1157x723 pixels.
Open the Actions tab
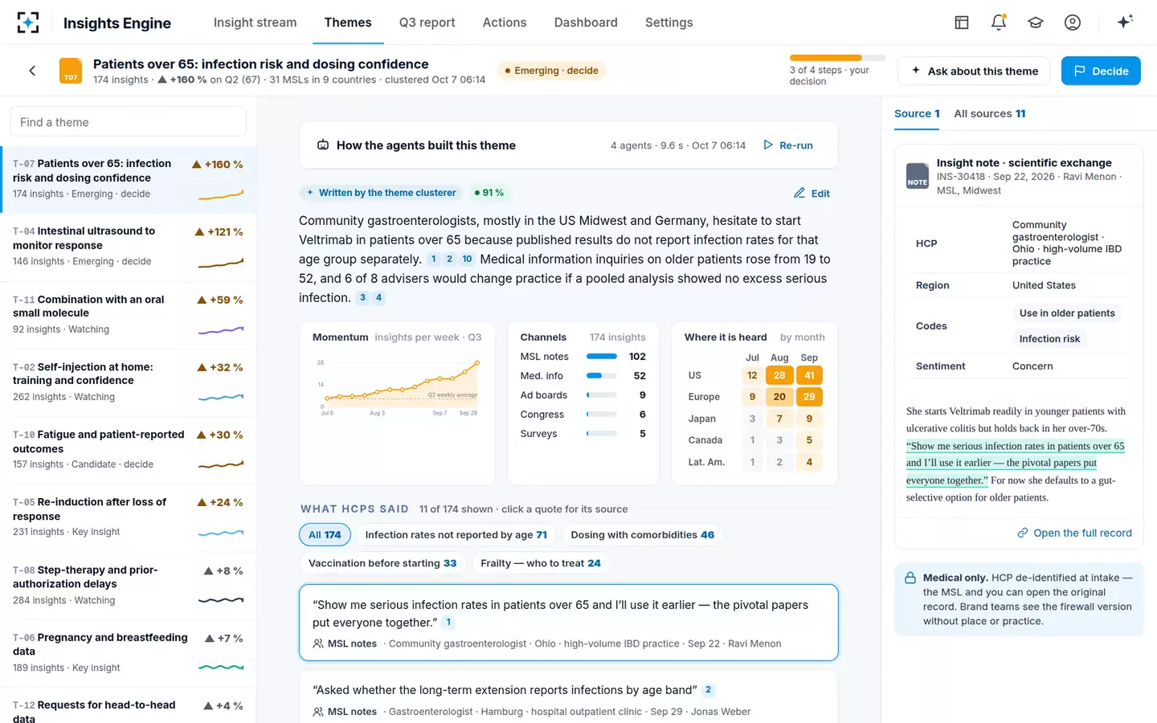pyautogui.click(x=505, y=22)
